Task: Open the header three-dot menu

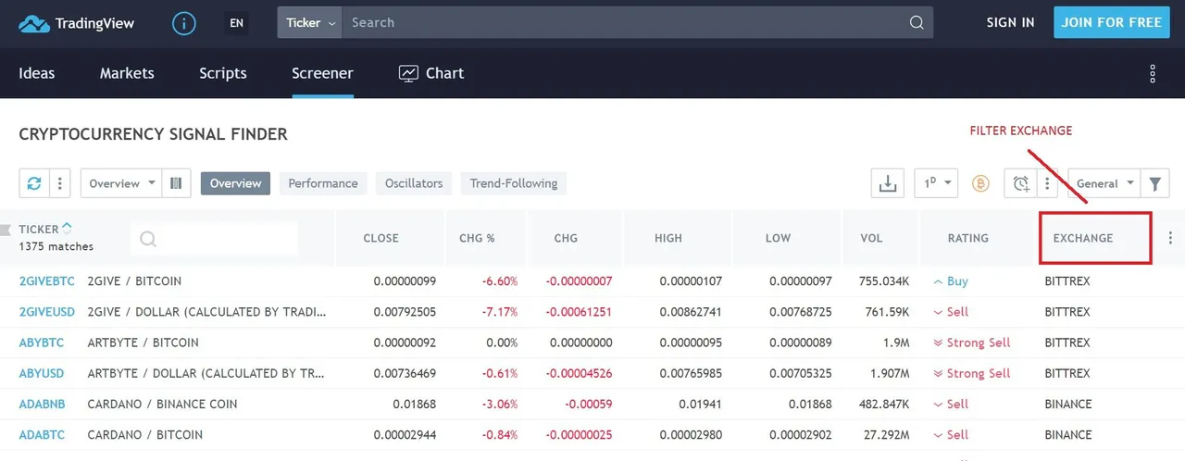Action: pyautogui.click(x=1153, y=73)
